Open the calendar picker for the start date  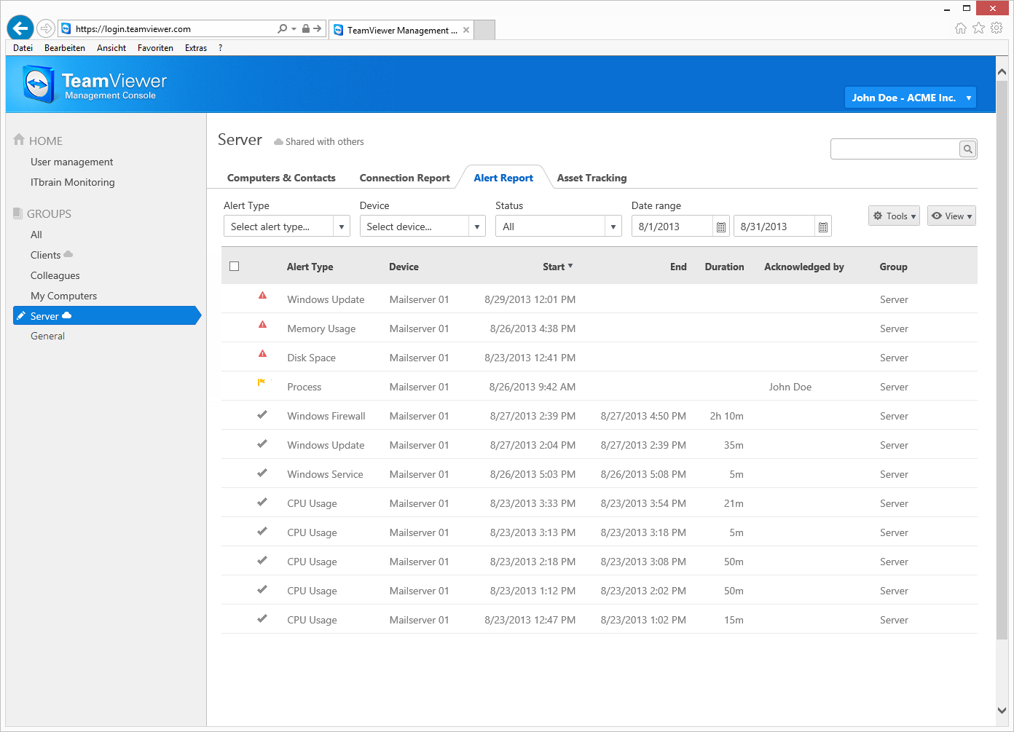(720, 226)
